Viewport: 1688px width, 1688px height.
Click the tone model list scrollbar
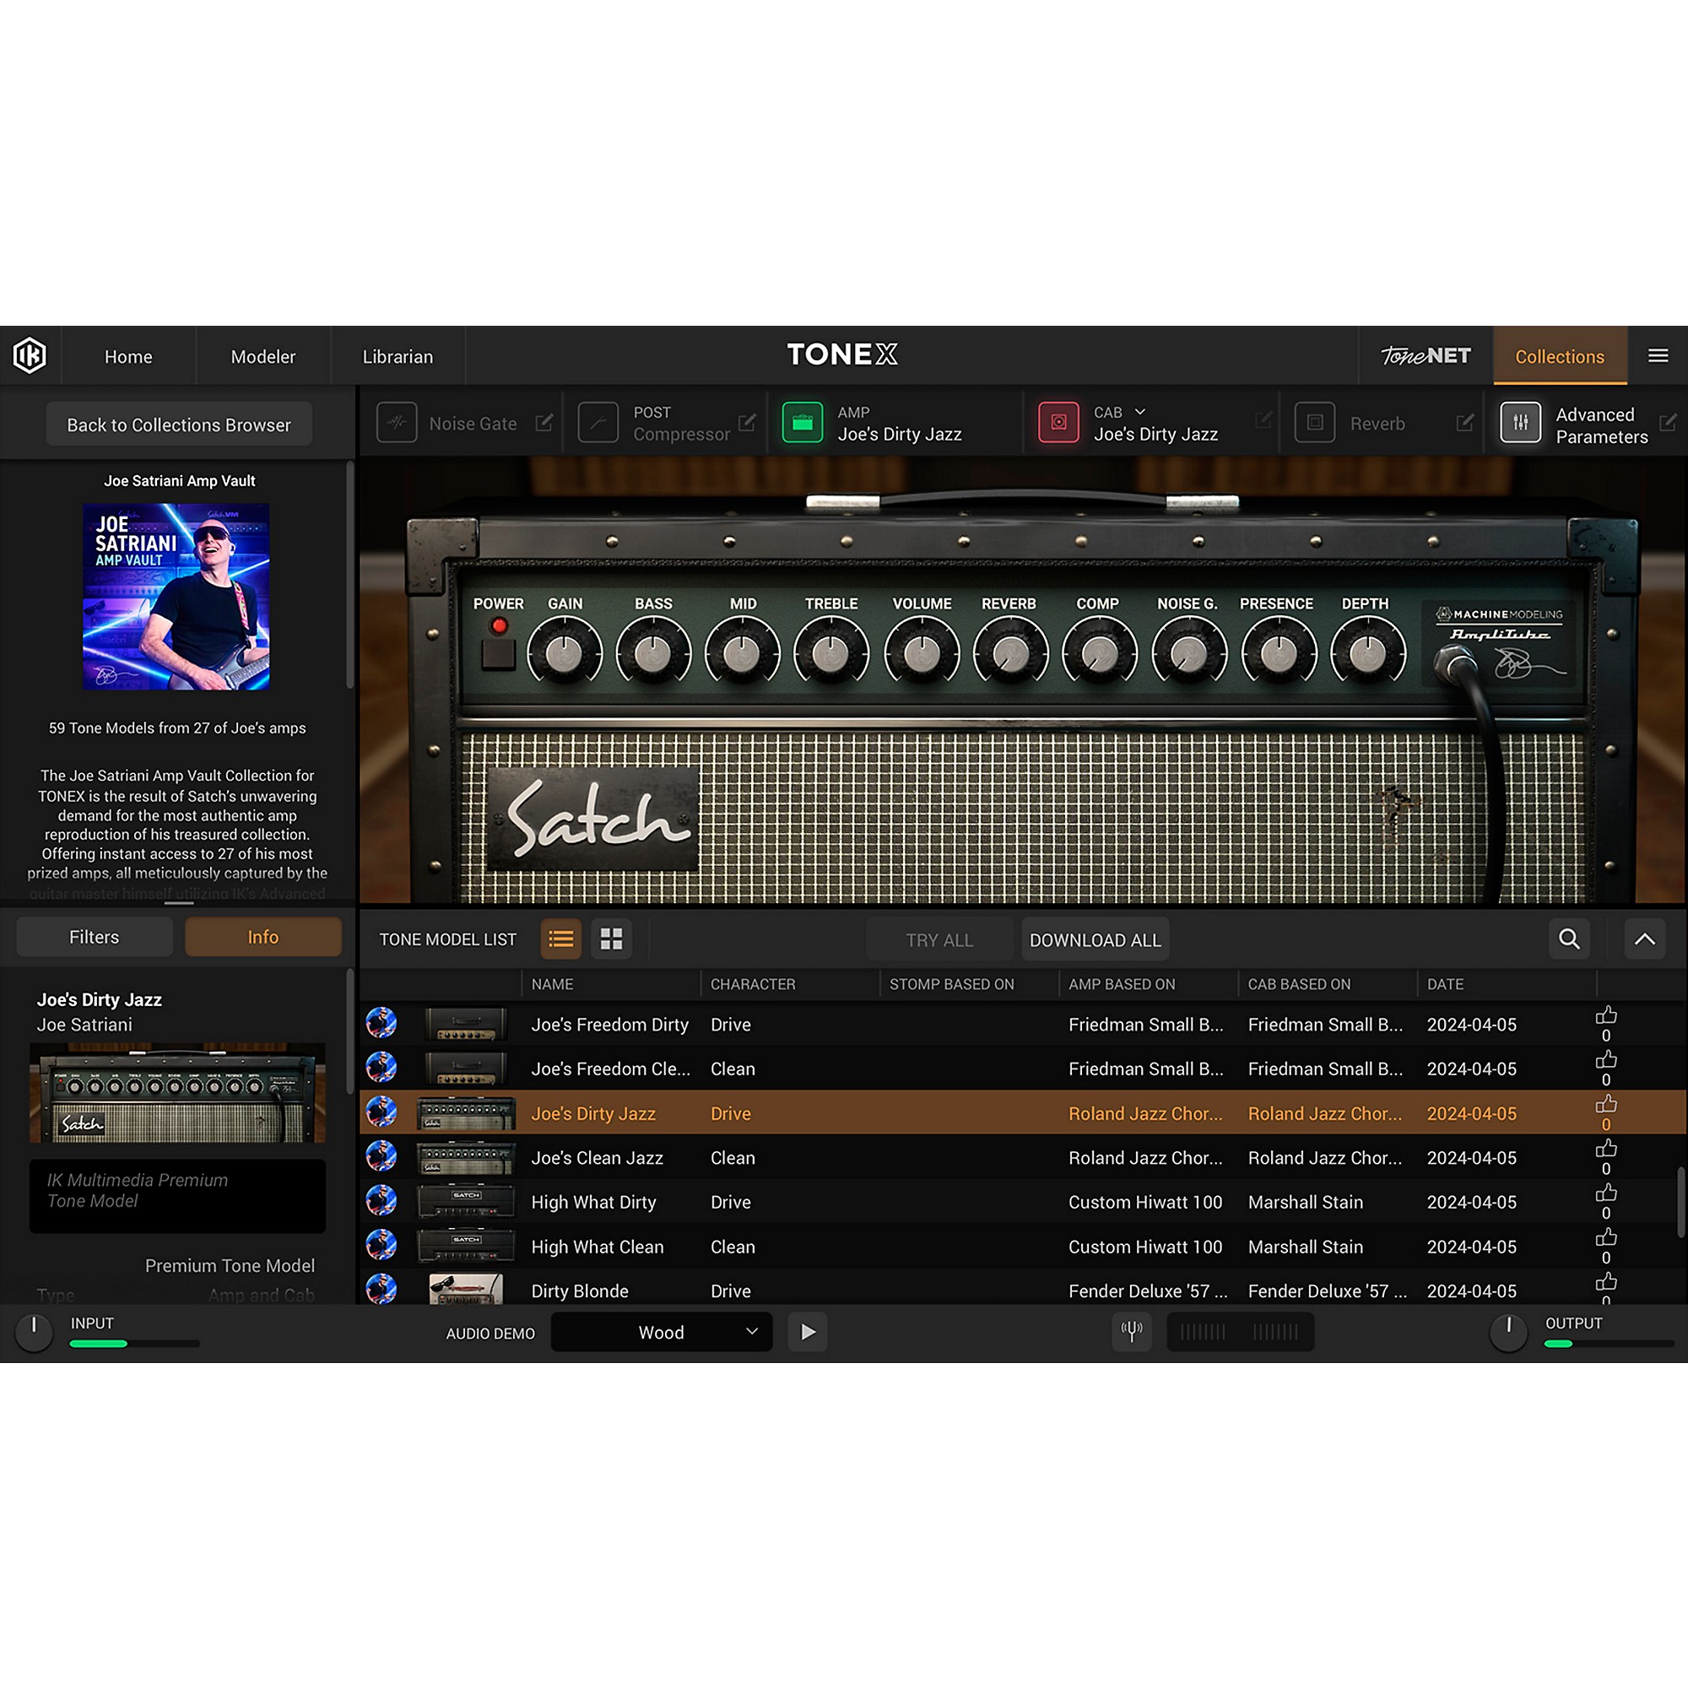click(x=1680, y=1202)
